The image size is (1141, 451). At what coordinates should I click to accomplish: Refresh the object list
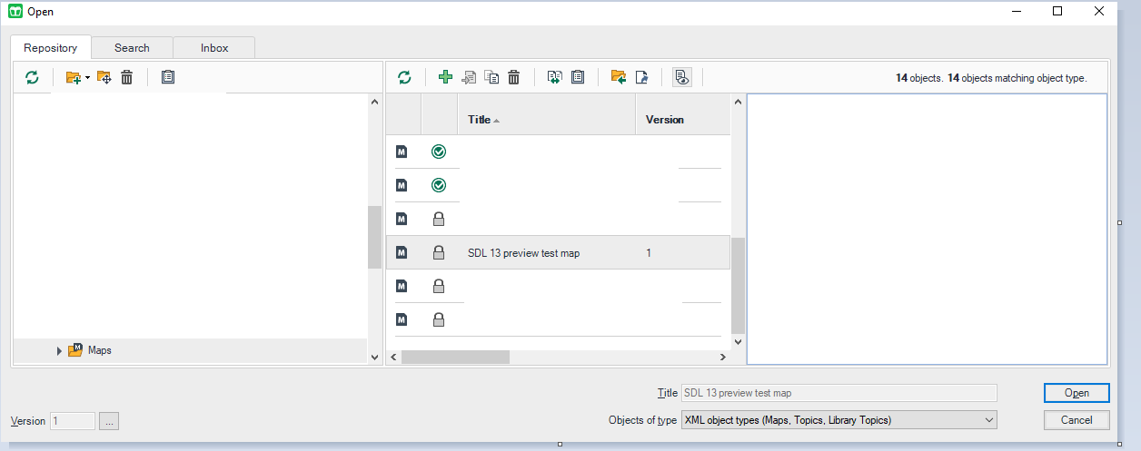[405, 78]
